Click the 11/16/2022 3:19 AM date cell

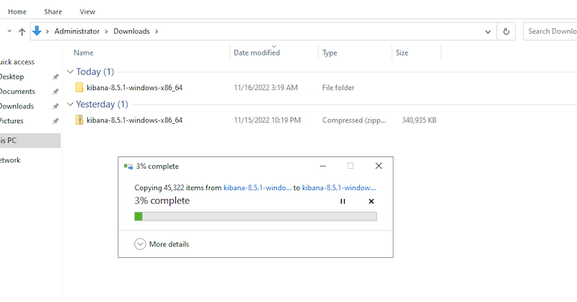[265, 87]
